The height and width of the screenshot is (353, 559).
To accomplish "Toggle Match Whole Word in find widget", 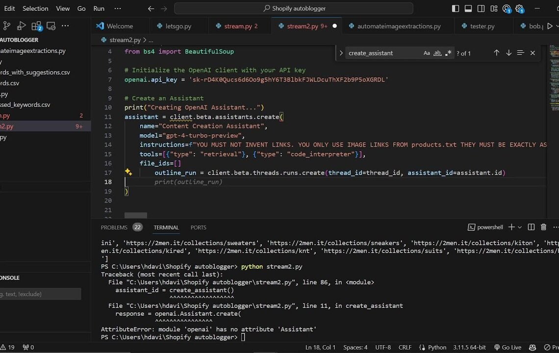I will click(437, 53).
